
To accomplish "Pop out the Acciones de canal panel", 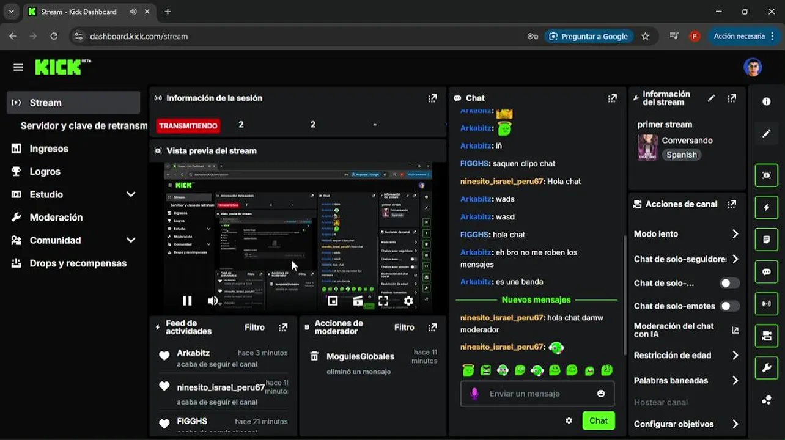I will click(732, 204).
